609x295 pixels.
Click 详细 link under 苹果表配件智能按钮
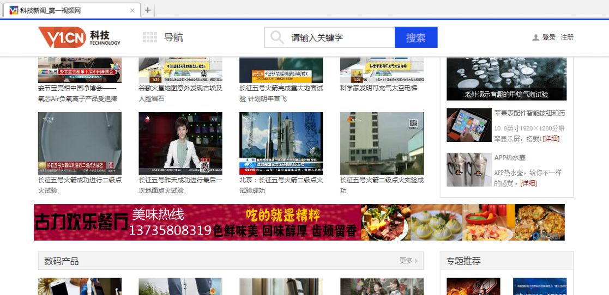pos(551,139)
